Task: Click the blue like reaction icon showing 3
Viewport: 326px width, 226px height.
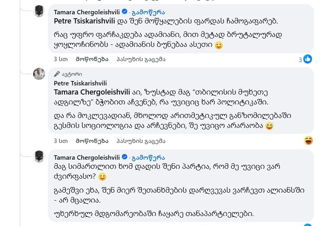Action: click(x=307, y=60)
